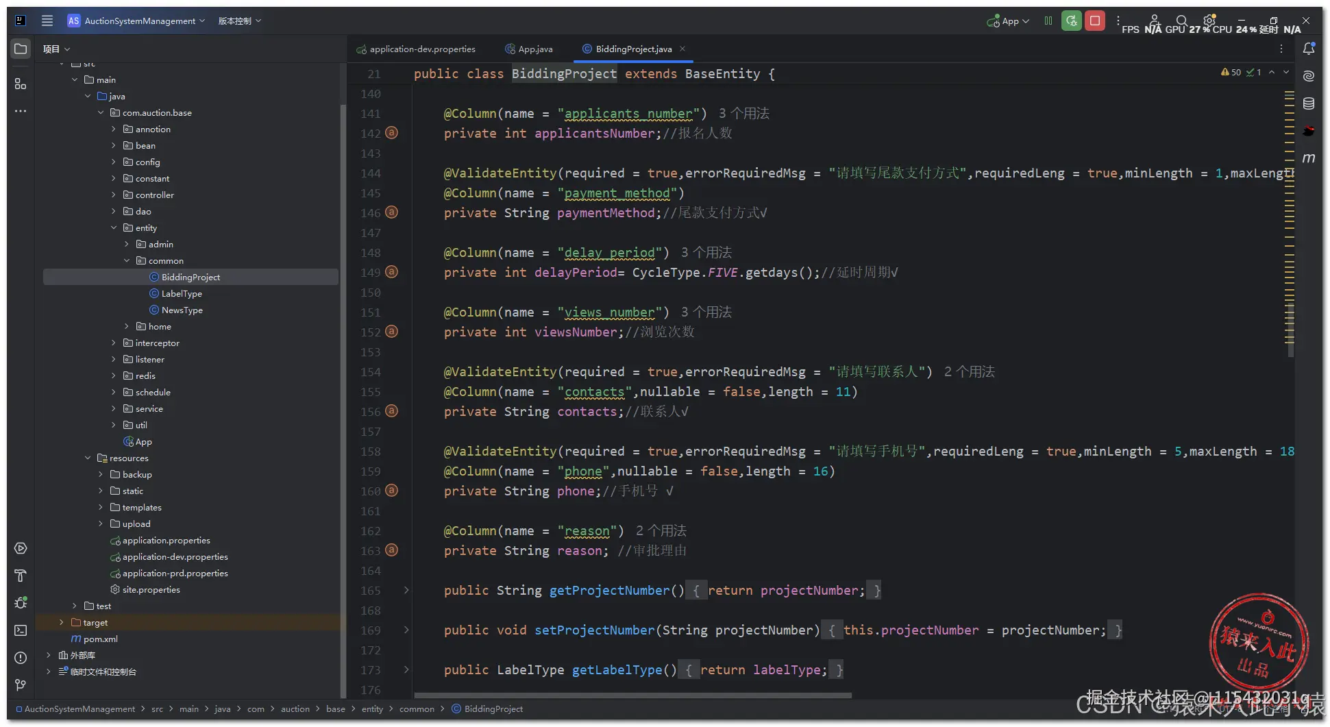
Task: Open the account user icon
Action: tap(1154, 21)
